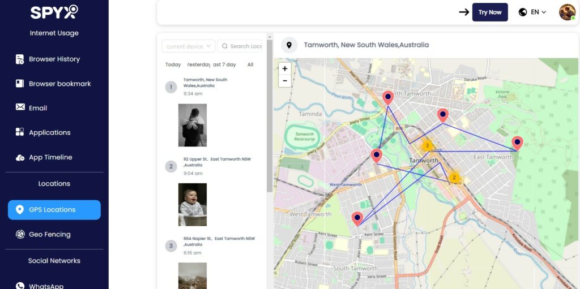The image size is (580, 289).
Task: Open App Timeline in sidebar
Action: pos(50,157)
